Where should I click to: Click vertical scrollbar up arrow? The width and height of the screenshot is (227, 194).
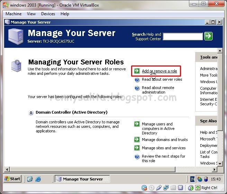(x=220, y=51)
